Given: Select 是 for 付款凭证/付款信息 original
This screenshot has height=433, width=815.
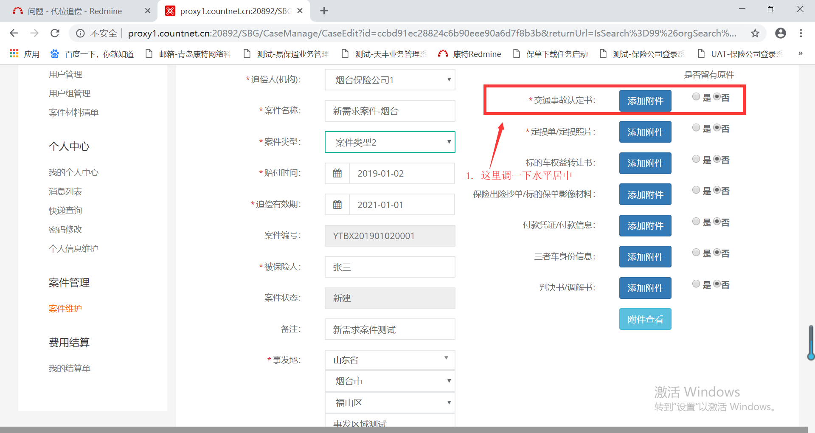Looking at the screenshot, I should [x=696, y=222].
